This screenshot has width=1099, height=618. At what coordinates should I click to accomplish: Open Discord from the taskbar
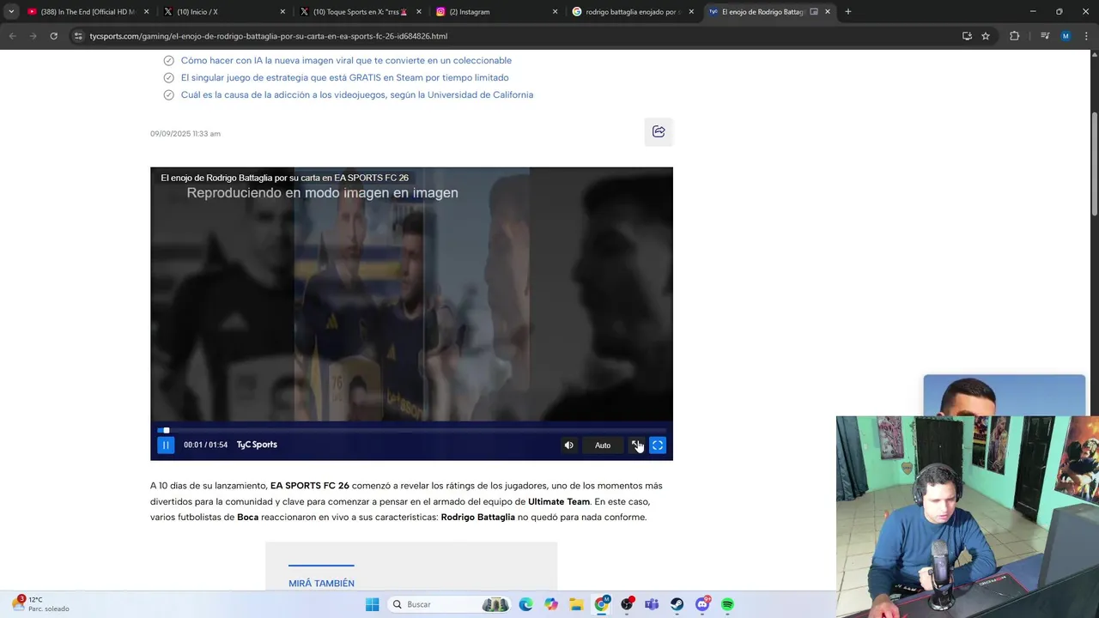click(702, 604)
